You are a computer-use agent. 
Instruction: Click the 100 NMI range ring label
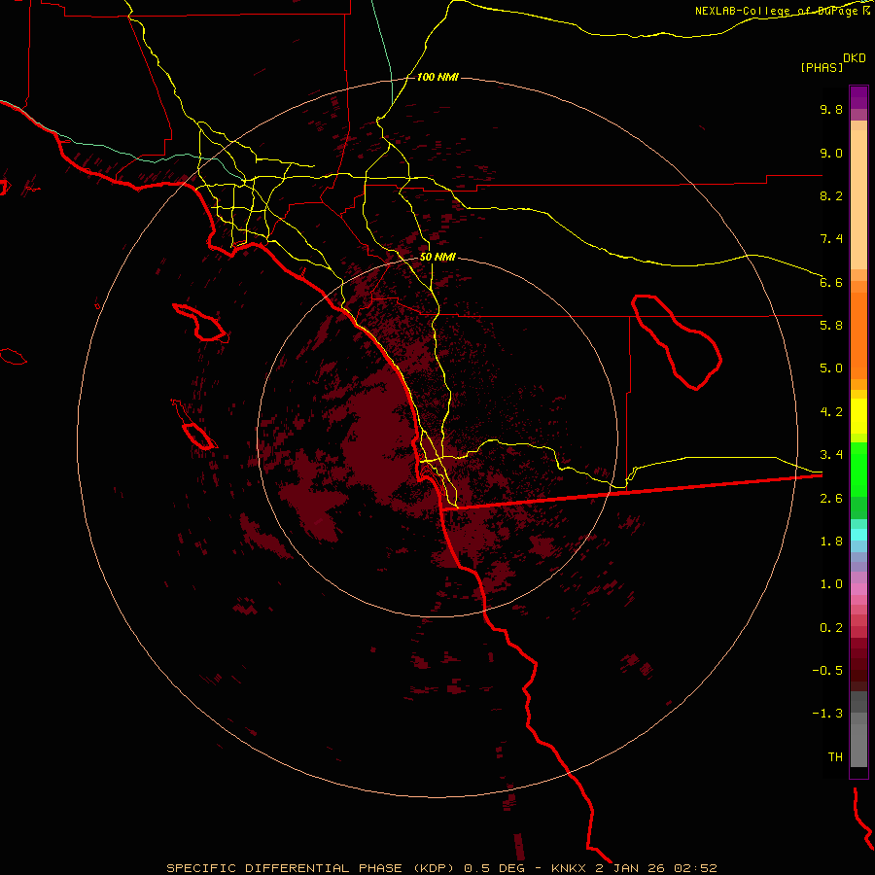(437, 77)
